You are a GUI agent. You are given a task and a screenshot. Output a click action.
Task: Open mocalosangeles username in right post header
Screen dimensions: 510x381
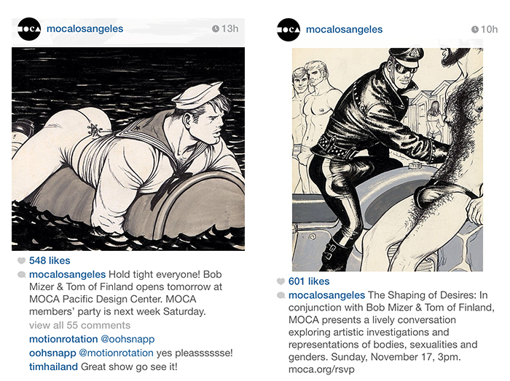344,30
